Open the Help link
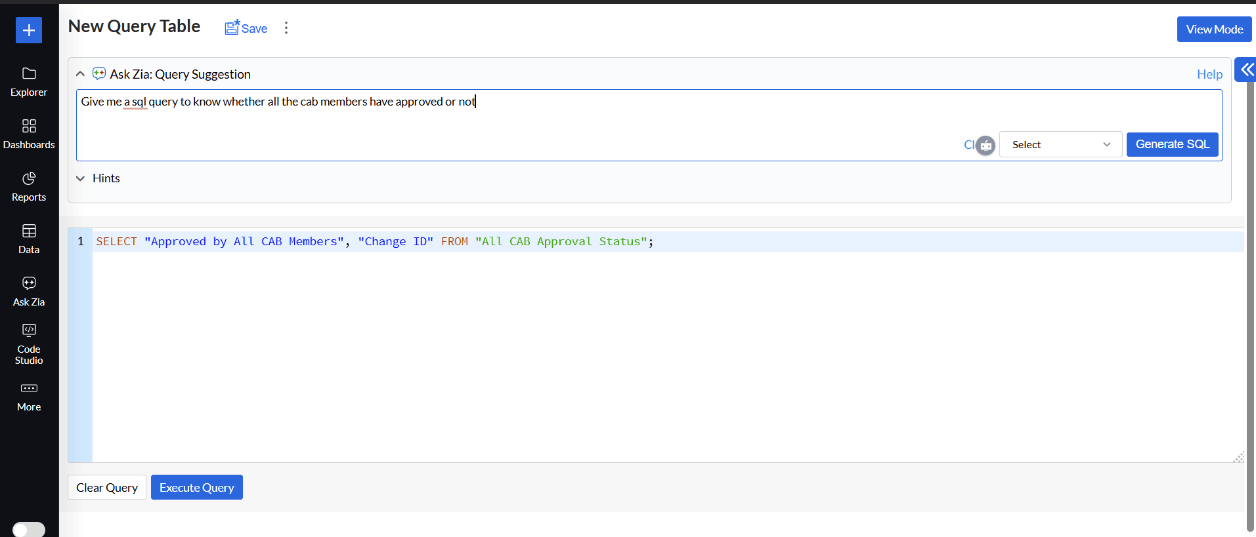 point(1209,74)
